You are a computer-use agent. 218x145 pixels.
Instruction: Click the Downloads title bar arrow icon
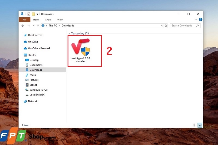point(22,14)
